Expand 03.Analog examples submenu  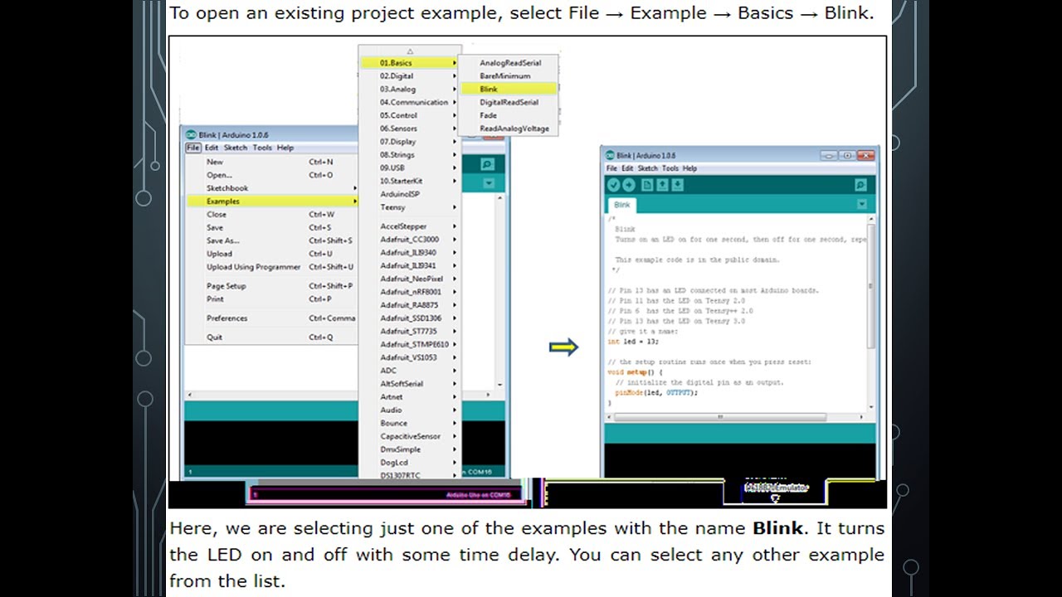pos(410,90)
